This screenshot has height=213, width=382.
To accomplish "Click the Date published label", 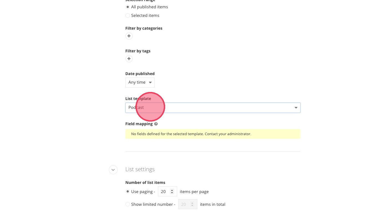I will [140, 74].
